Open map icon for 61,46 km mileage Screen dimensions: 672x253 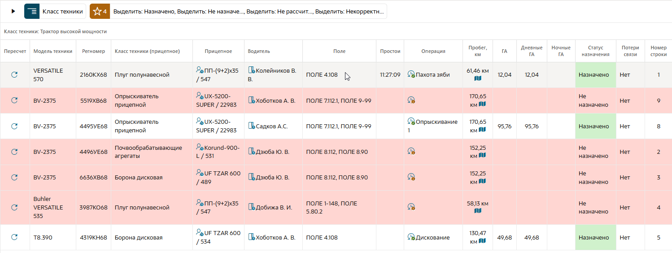(x=478, y=79)
